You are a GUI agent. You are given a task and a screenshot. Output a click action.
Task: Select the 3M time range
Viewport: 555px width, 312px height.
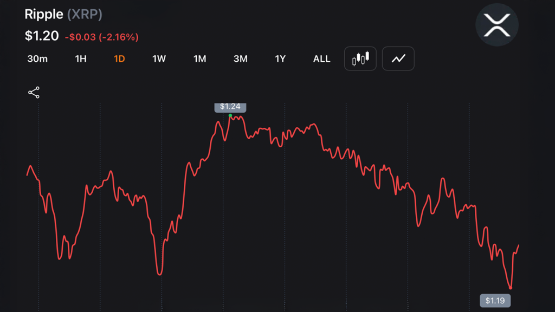click(x=240, y=58)
